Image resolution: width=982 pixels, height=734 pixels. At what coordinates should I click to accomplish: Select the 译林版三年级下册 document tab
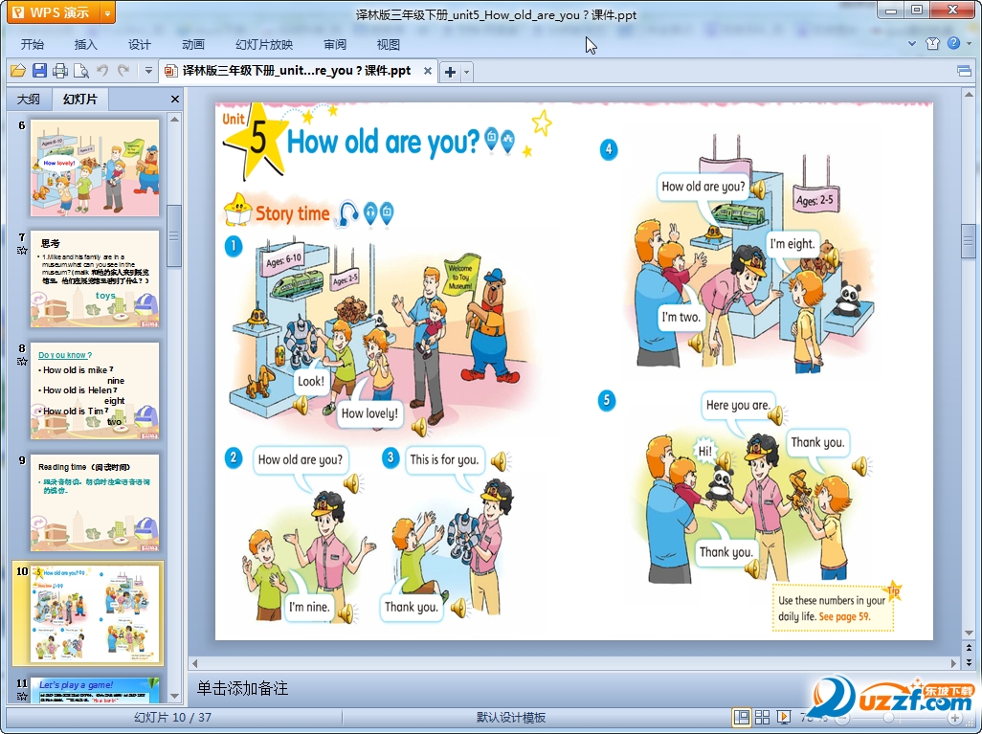pyautogui.click(x=297, y=71)
